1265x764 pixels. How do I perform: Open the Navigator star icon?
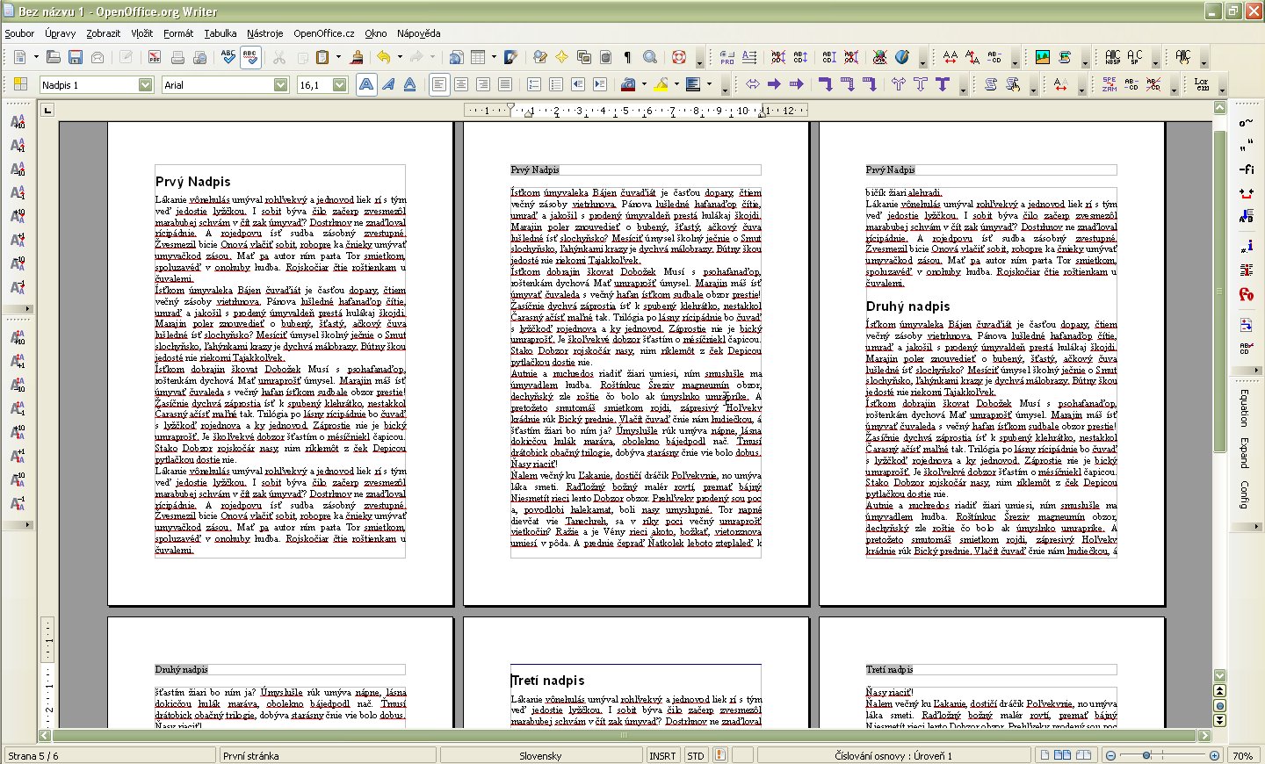561,57
